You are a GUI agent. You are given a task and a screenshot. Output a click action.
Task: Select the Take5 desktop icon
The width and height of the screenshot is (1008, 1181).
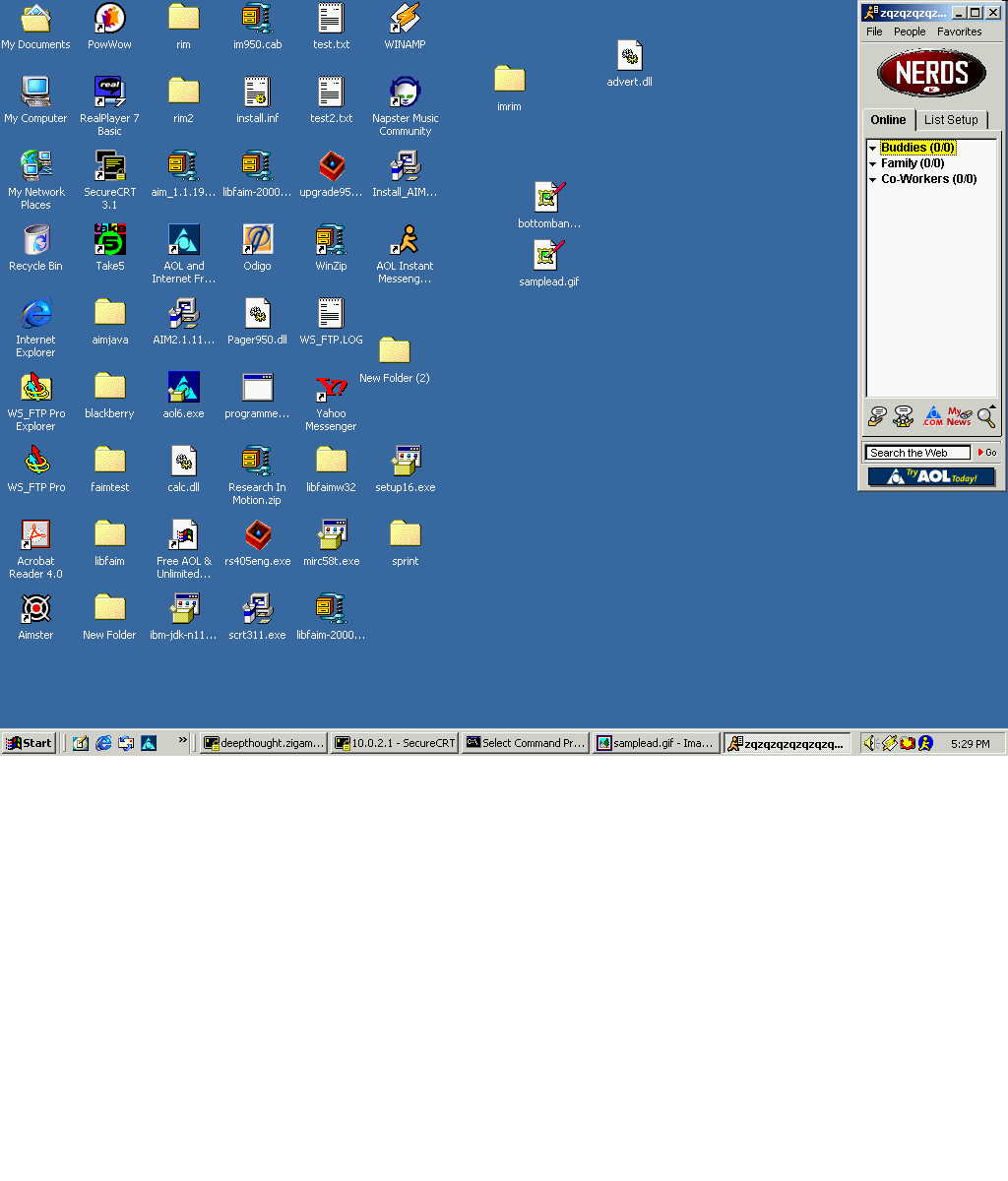pos(109,248)
